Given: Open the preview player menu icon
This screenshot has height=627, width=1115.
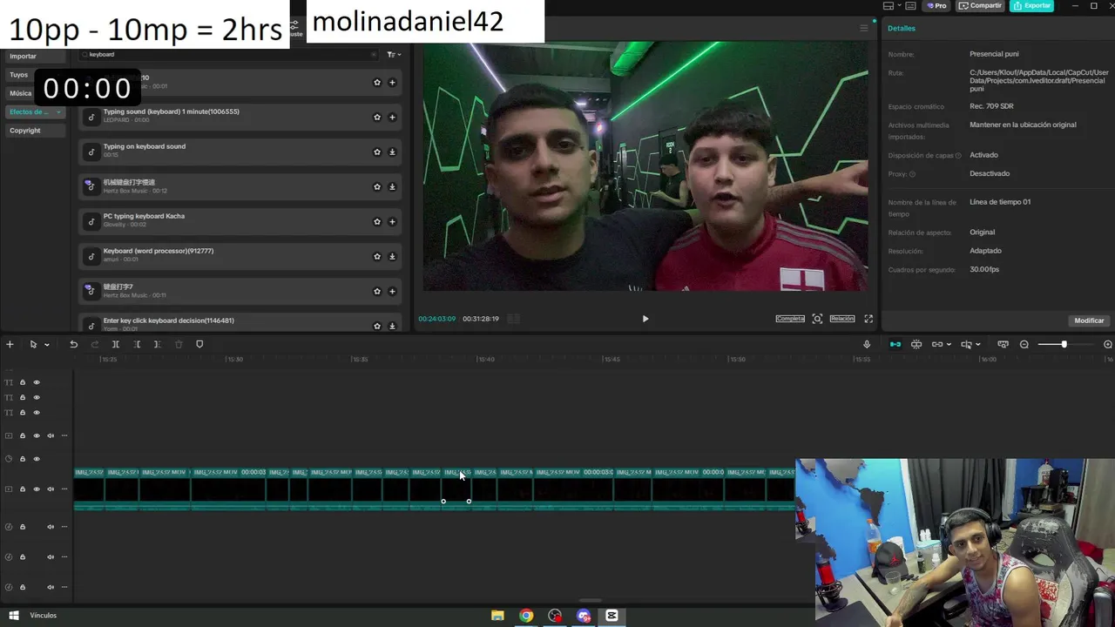Looking at the screenshot, I should coord(864,28).
